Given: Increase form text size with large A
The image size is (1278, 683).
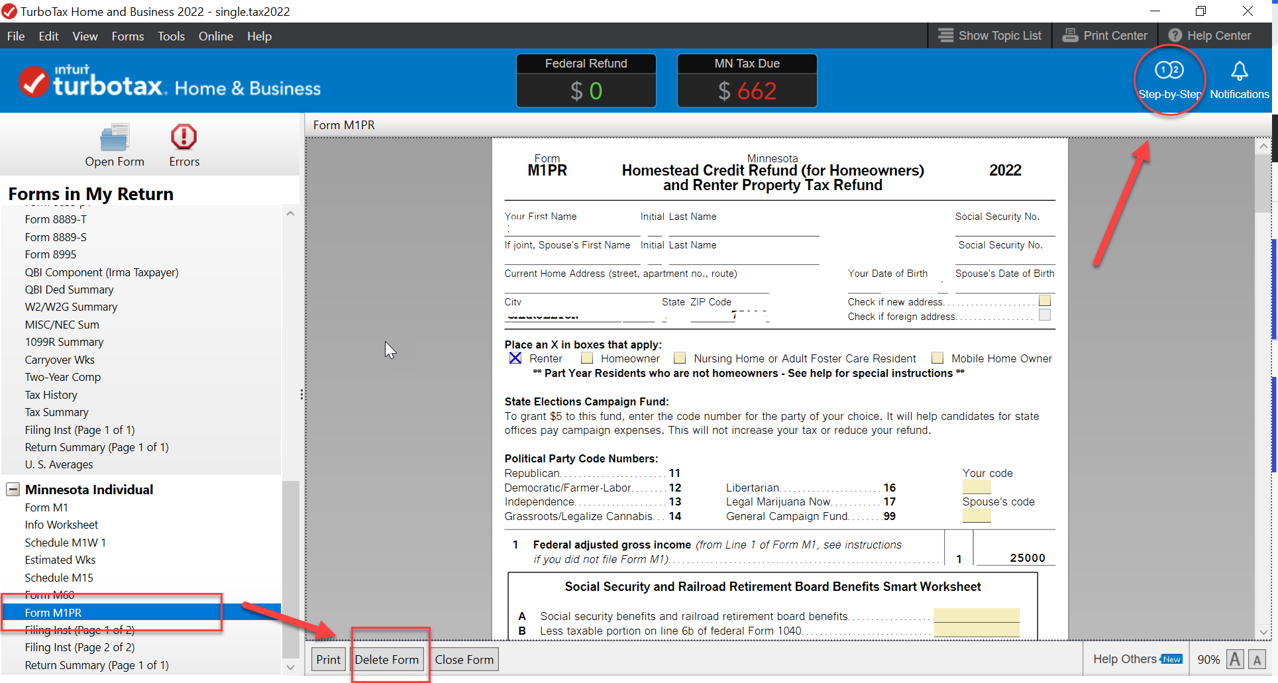Looking at the screenshot, I should click(1234, 659).
